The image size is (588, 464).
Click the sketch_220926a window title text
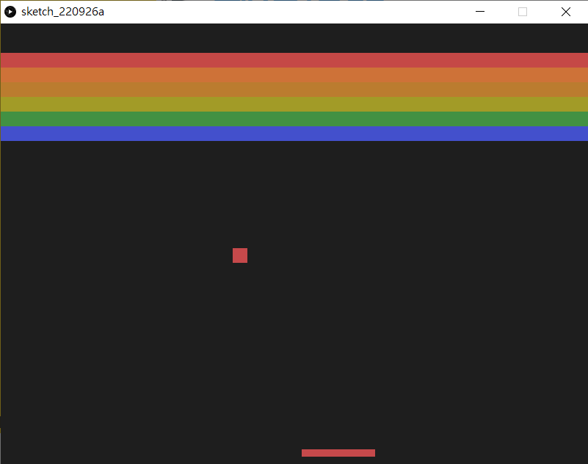[62, 12]
